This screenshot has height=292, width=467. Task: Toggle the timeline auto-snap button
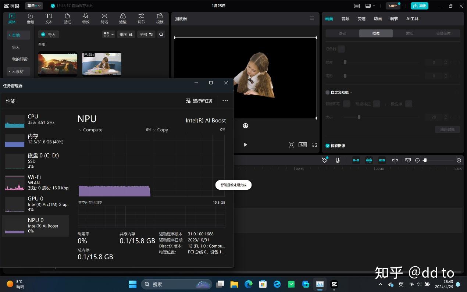coord(369,160)
